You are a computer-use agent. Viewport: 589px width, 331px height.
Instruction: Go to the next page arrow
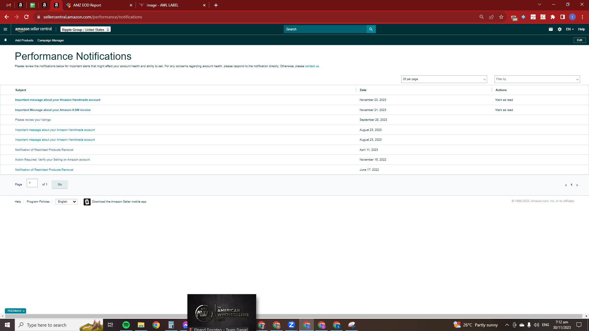click(x=577, y=185)
